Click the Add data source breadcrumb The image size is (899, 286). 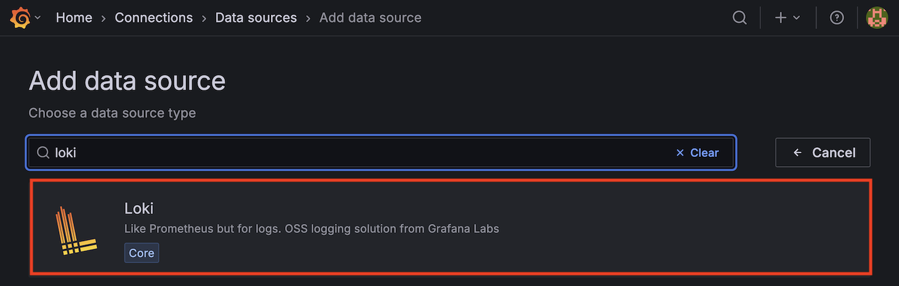pos(370,18)
